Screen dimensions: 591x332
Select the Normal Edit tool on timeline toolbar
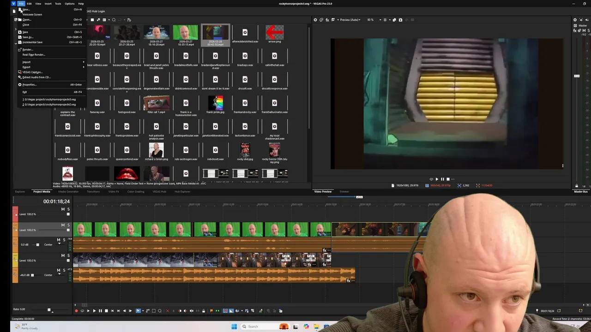click(x=138, y=311)
